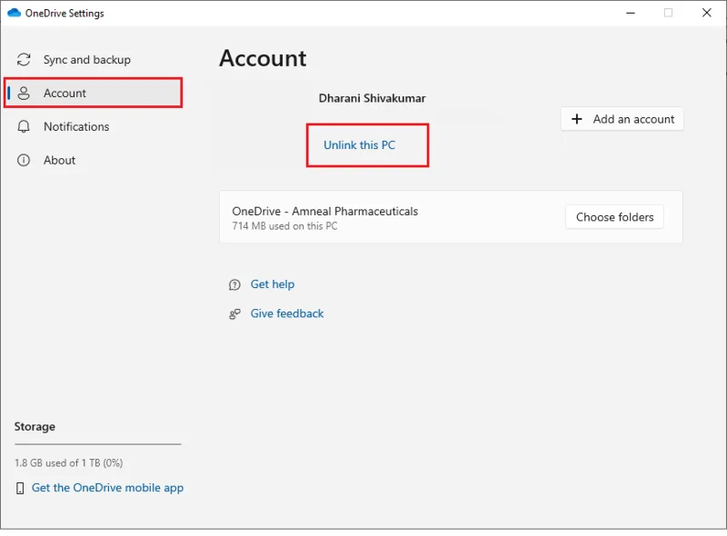The image size is (727, 536).
Task: Click the plus icon on Add an account
Action: tap(577, 119)
